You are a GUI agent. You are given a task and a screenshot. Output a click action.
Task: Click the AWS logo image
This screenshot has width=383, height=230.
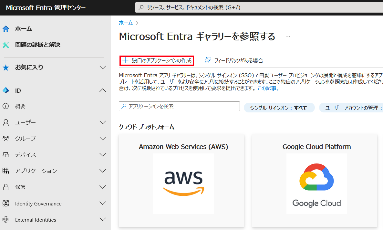[183, 184]
